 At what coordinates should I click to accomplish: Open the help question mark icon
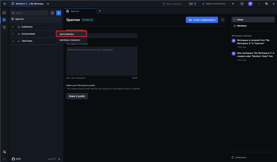pos(242,4)
